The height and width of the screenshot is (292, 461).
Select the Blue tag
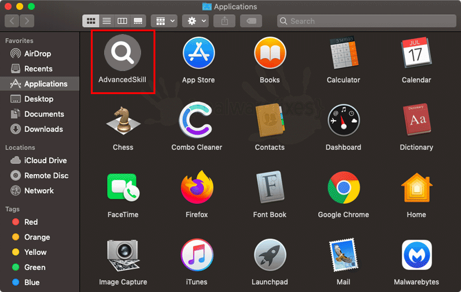(x=40, y=282)
